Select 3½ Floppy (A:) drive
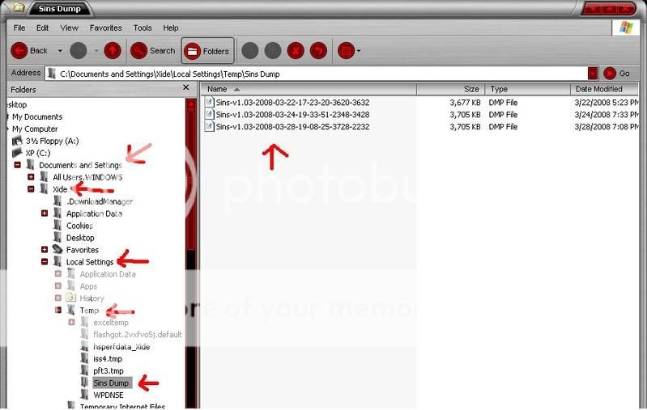647x410 pixels. click(x=52, y=141)
